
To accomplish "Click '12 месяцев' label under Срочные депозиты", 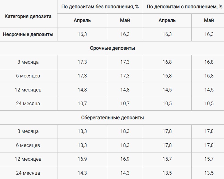I will click(x=28, y=90).
